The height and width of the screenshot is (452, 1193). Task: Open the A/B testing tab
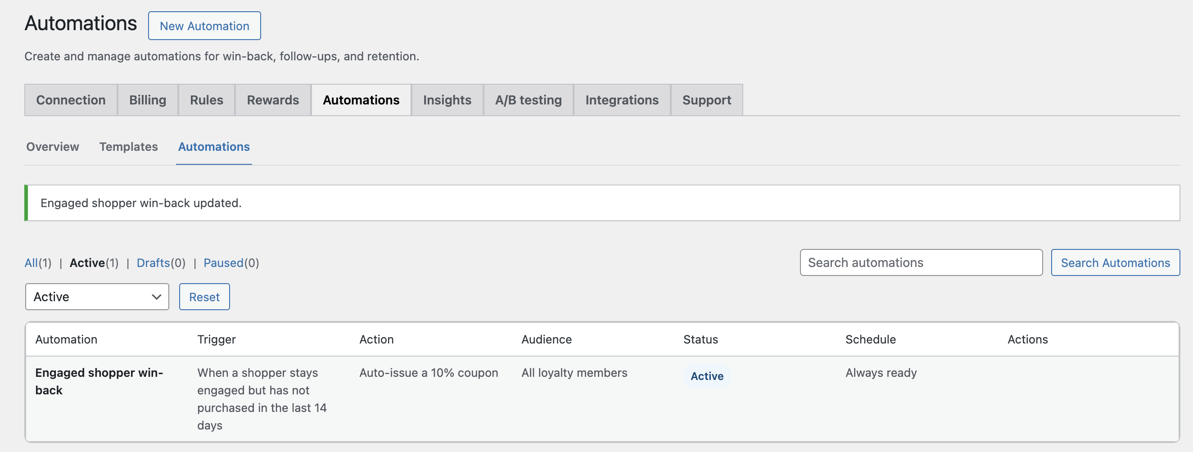[529, 100]
